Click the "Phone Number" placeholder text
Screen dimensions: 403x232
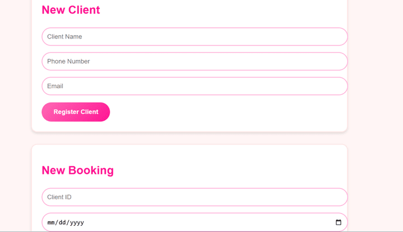[68, 61]
